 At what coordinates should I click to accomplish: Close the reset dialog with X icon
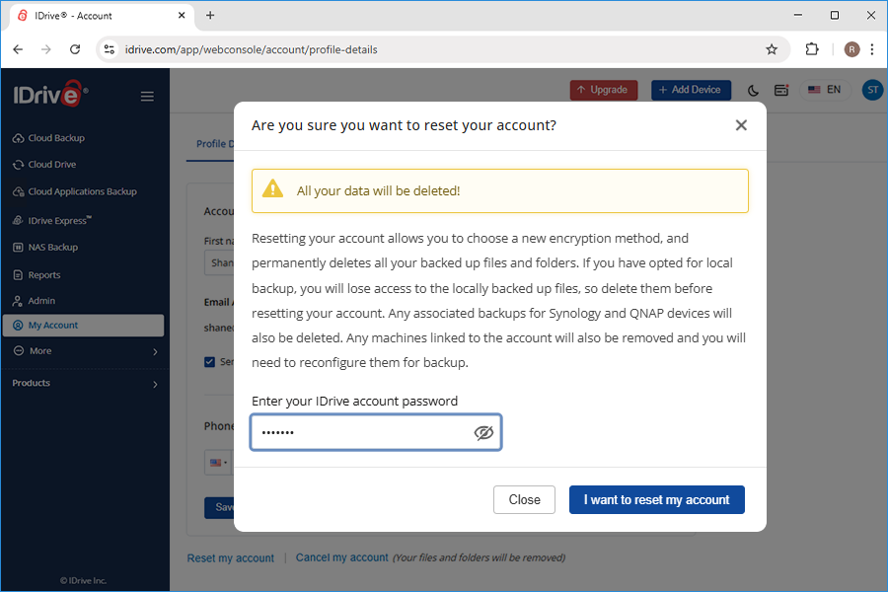point(741,125)
